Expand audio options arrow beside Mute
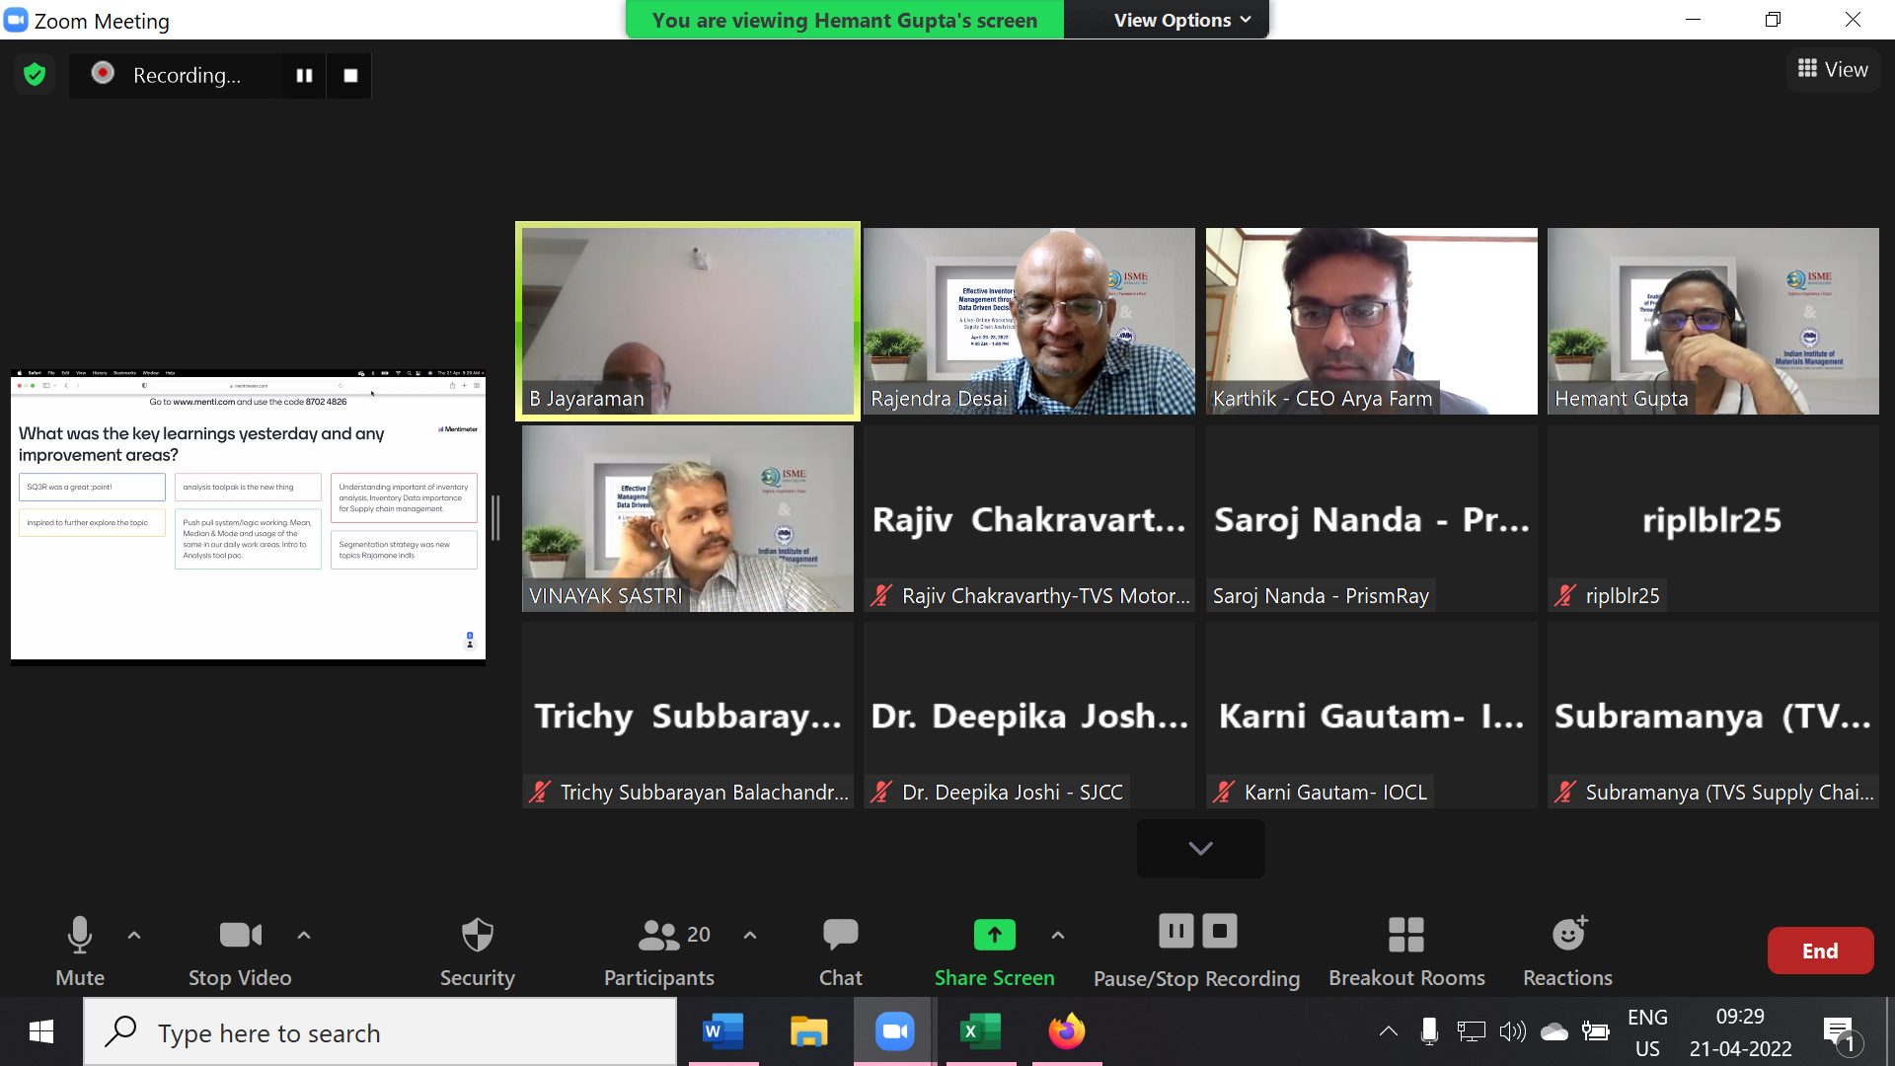Viewport: 1895px width, 1066px height. tap(134, 935)
